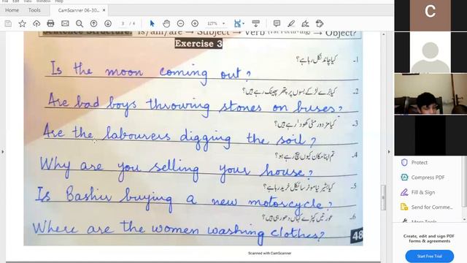
Task: Click the sentence 'Is Bashir buying a new motorcycle?'
Action: [x=184, y=199]
